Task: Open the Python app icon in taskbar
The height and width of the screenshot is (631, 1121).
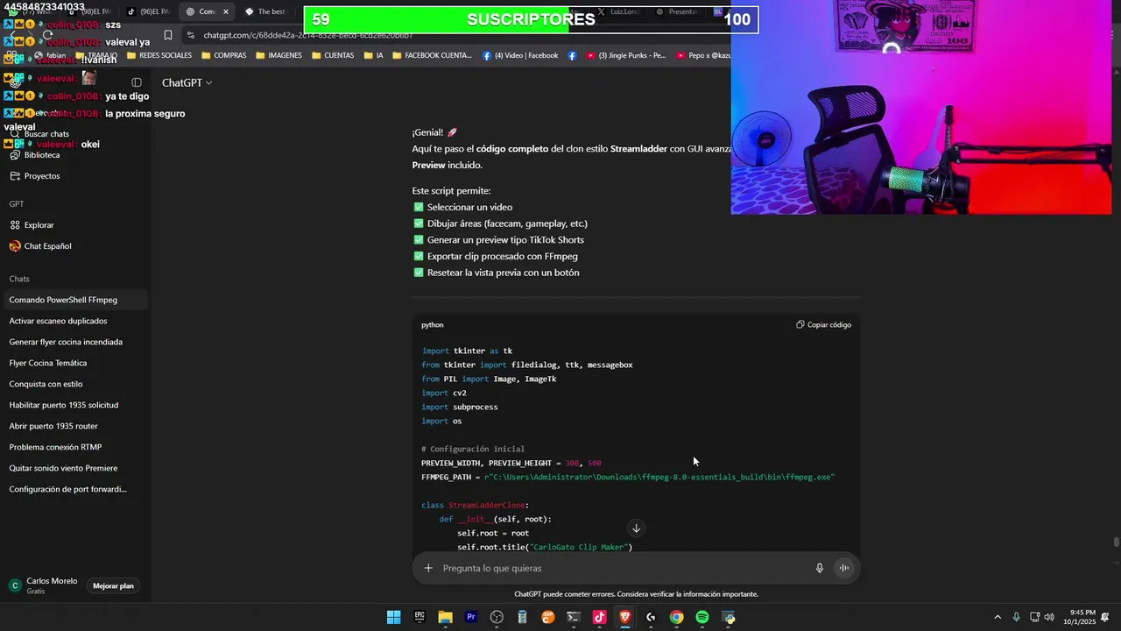Action: coord(728,618)
